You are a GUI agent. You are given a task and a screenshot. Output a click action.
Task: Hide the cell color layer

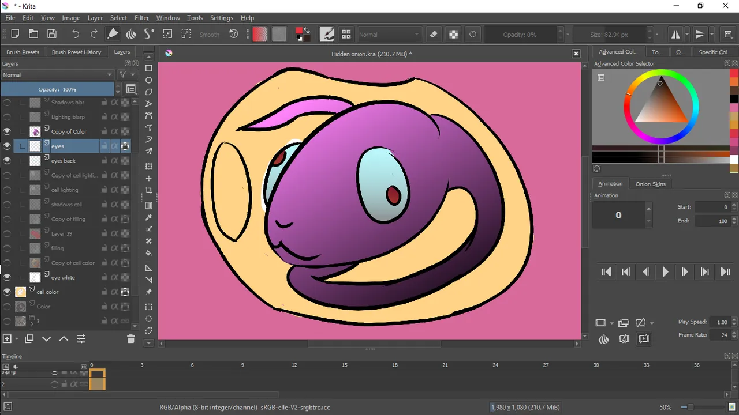[7, 292]
